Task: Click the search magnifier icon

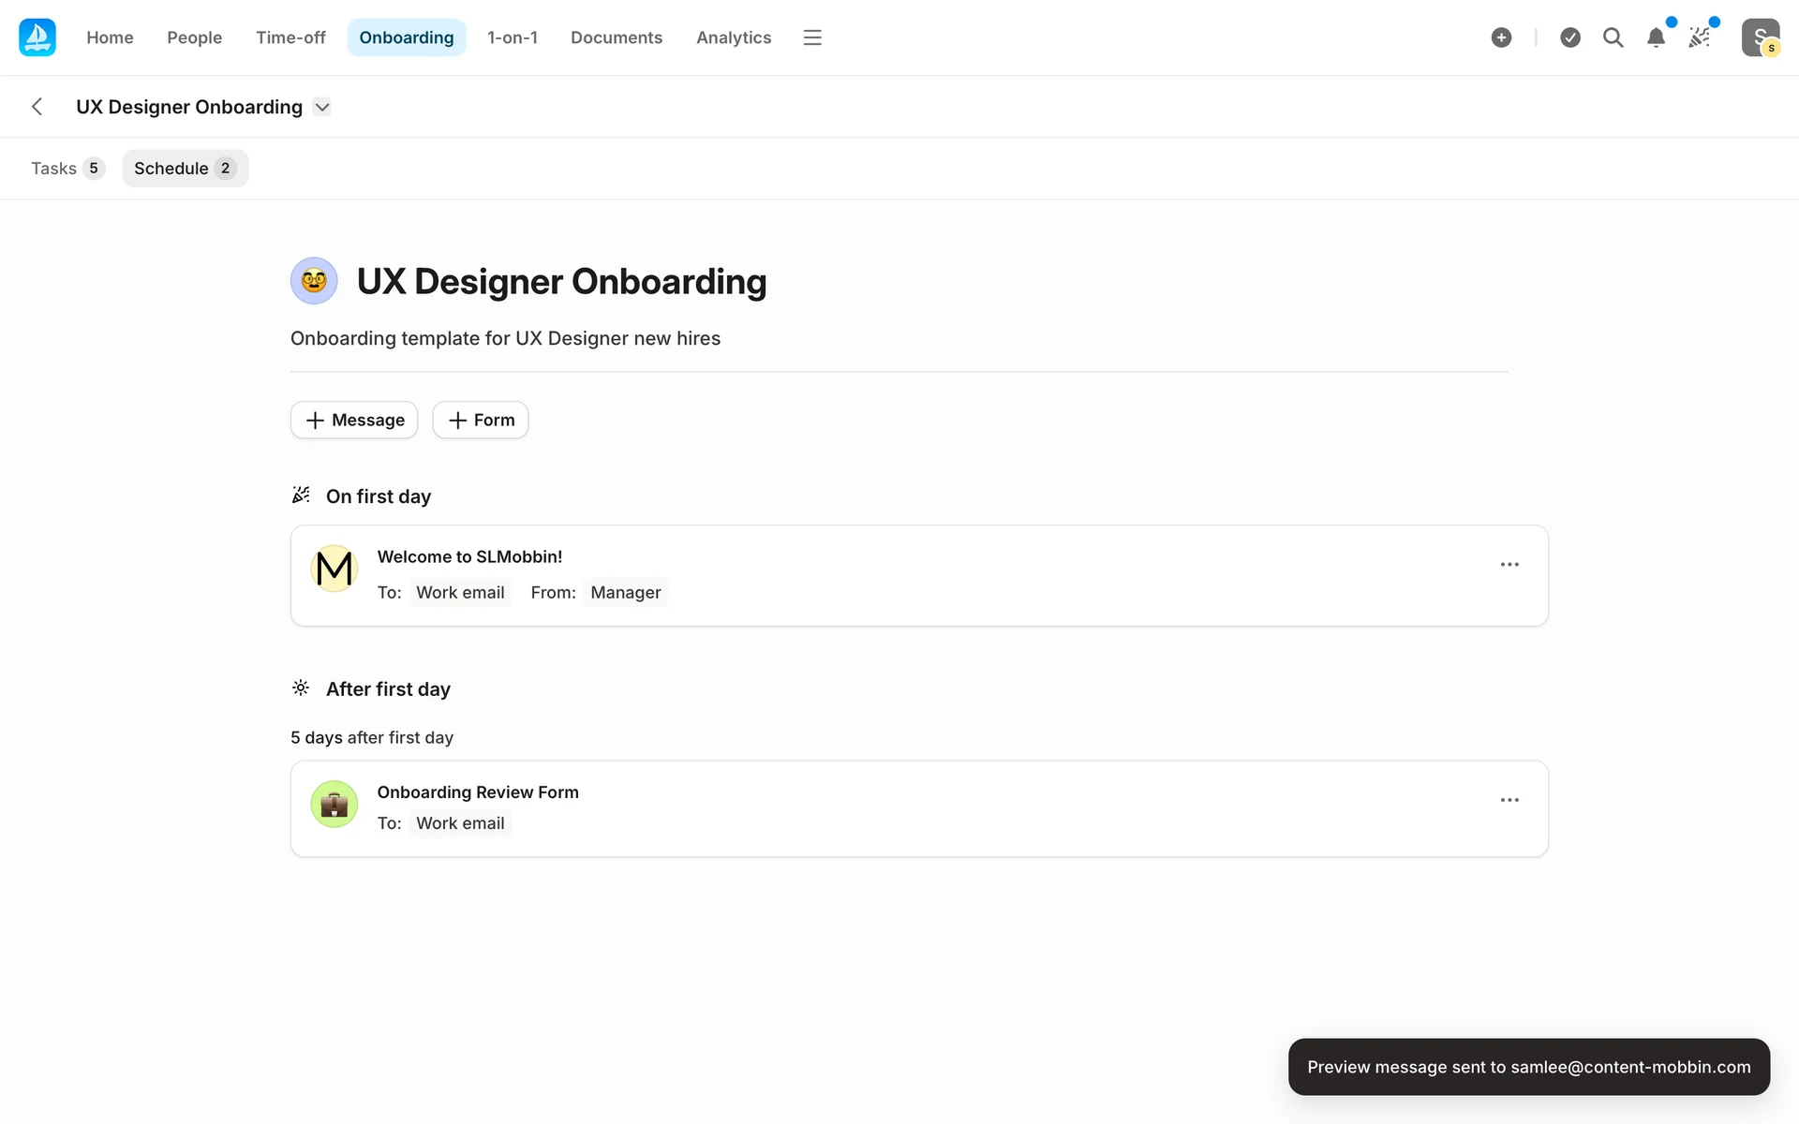Action: tap(1613, 37)
